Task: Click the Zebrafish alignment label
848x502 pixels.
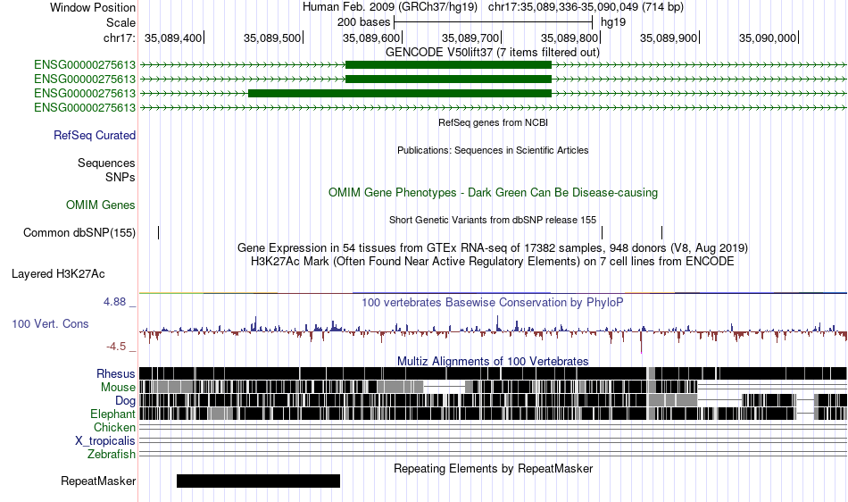Action: [x=112, y=454]
